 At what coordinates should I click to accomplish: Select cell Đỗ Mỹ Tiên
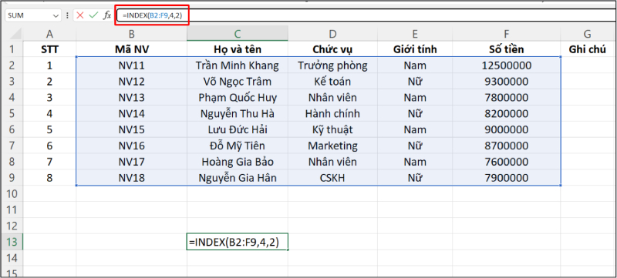click(x=238, y=146)
